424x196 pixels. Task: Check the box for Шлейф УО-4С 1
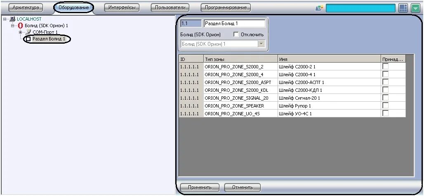385,113
